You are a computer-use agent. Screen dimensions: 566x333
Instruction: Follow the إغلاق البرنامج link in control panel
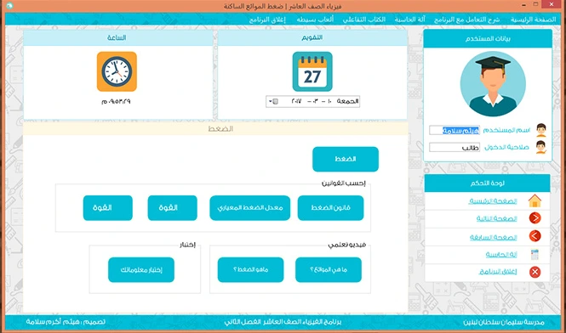click(x=498, y=271)
